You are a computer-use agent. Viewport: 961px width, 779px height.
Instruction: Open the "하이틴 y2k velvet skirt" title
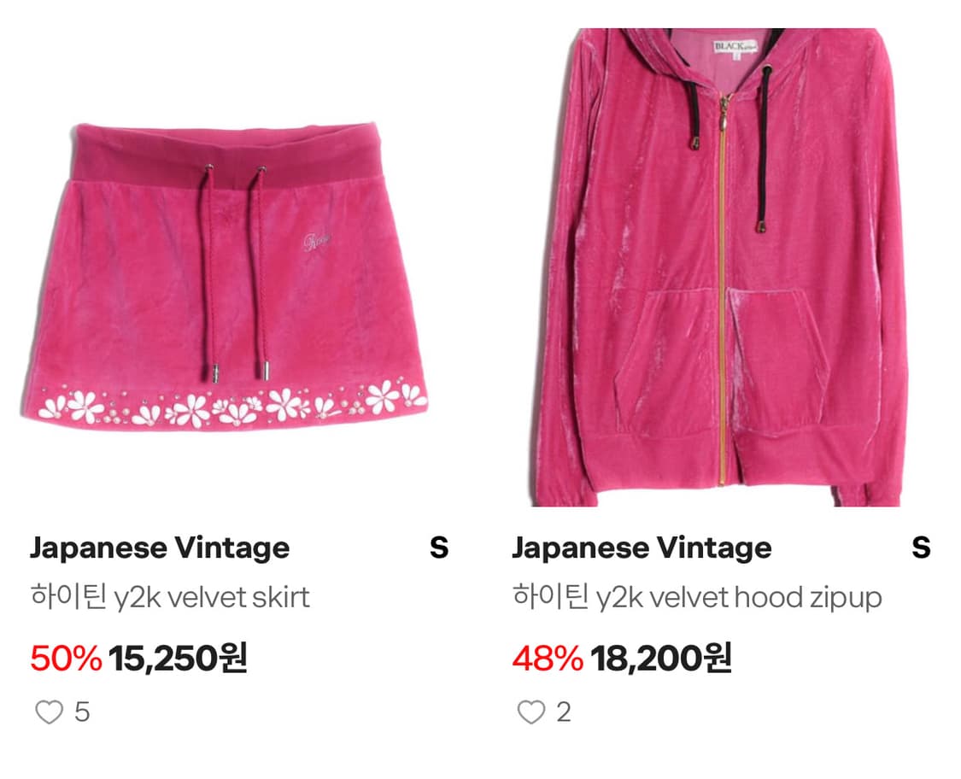(x=169, y=597)
